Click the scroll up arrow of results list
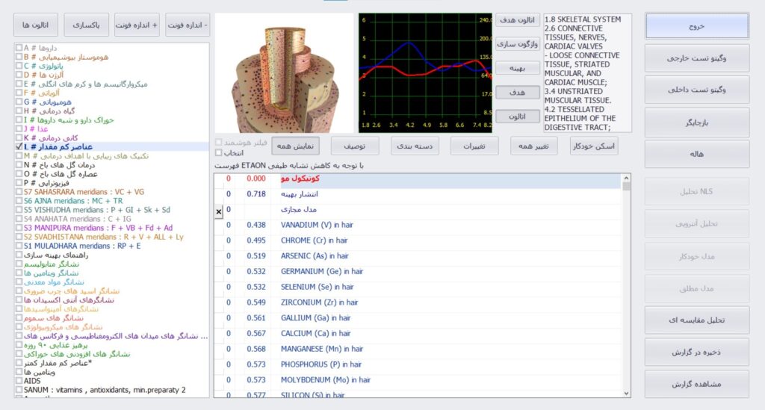This screenshot has width=765, height=410. (x=627, y=178)
